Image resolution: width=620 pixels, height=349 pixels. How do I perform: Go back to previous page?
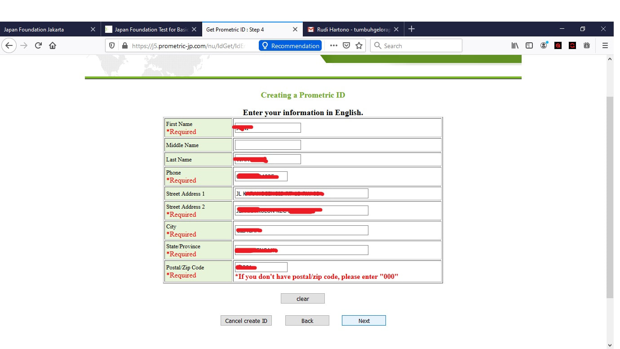point(9,45)
